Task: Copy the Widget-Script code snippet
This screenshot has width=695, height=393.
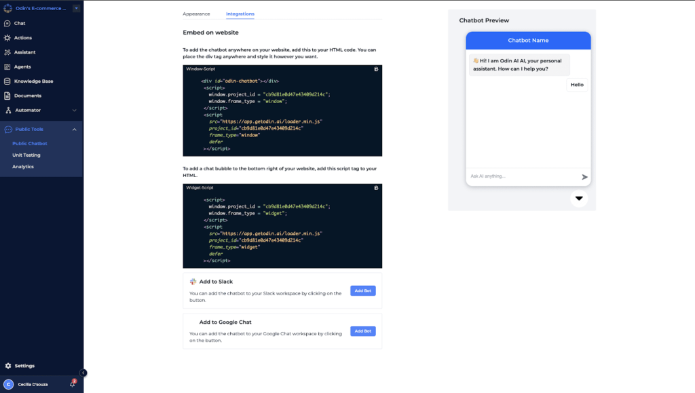Action: click(377, 188)
